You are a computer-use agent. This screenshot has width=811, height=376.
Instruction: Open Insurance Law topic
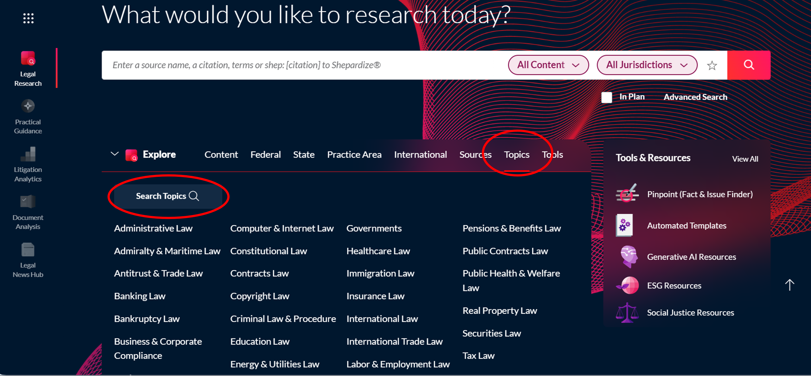pyautogui.click(x=375, y=296)
